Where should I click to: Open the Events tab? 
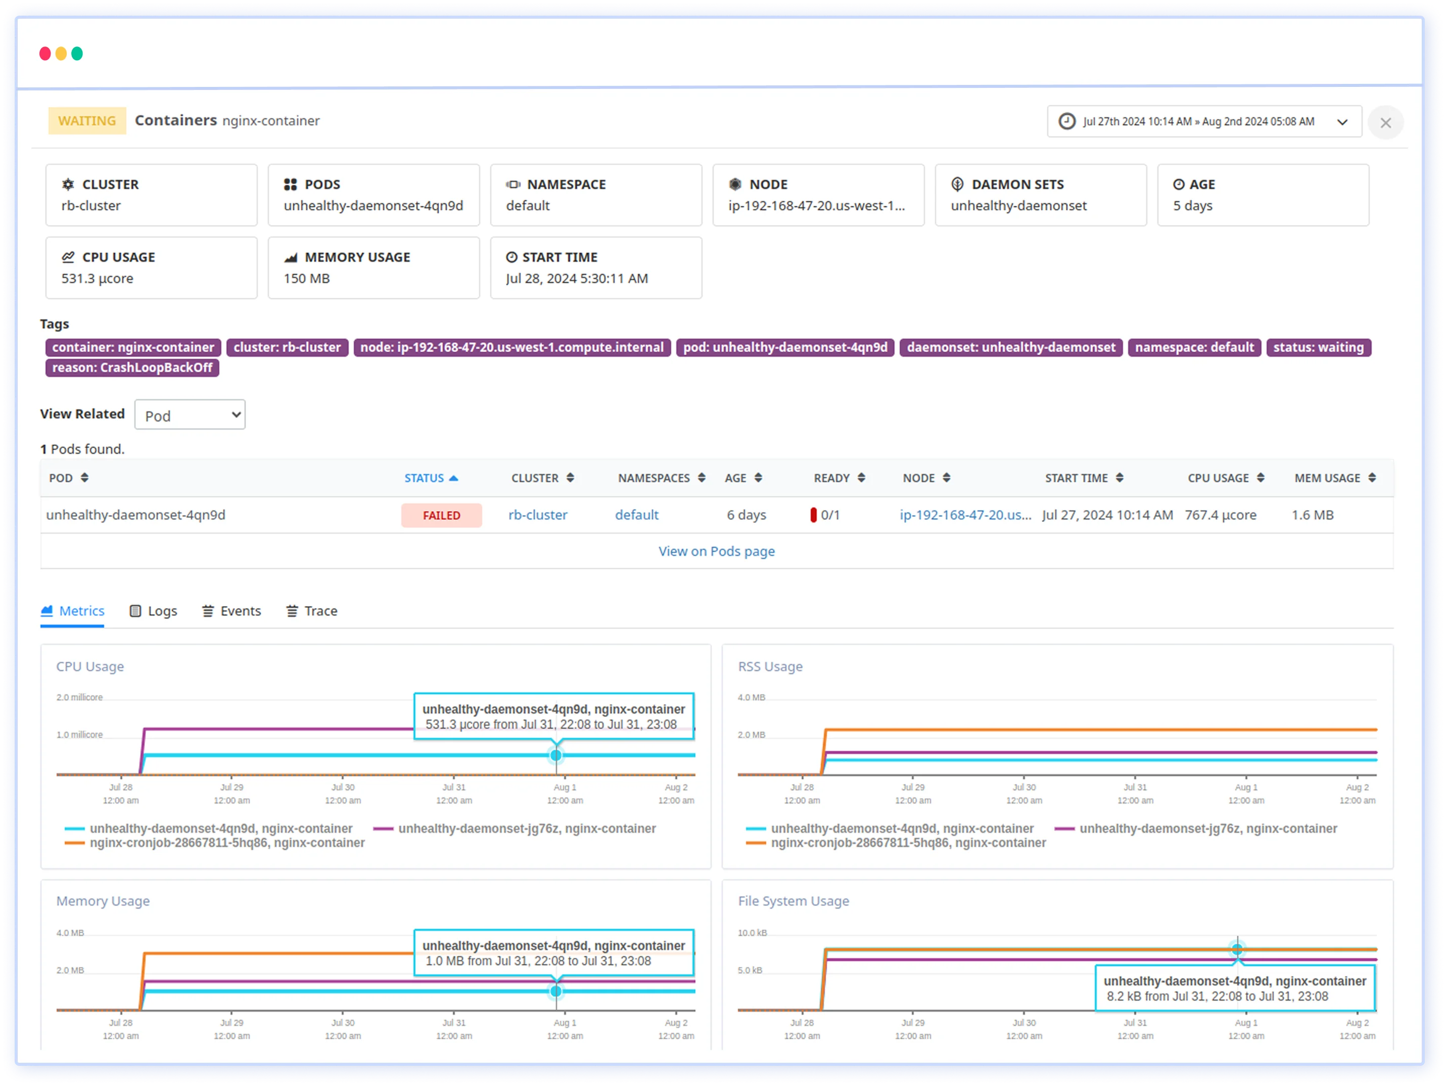coord(232,611)
